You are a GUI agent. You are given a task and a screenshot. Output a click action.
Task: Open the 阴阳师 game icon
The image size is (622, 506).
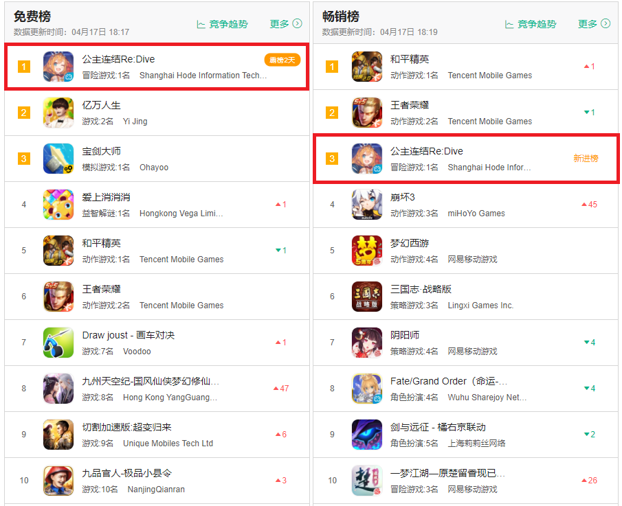click(367, 343)
